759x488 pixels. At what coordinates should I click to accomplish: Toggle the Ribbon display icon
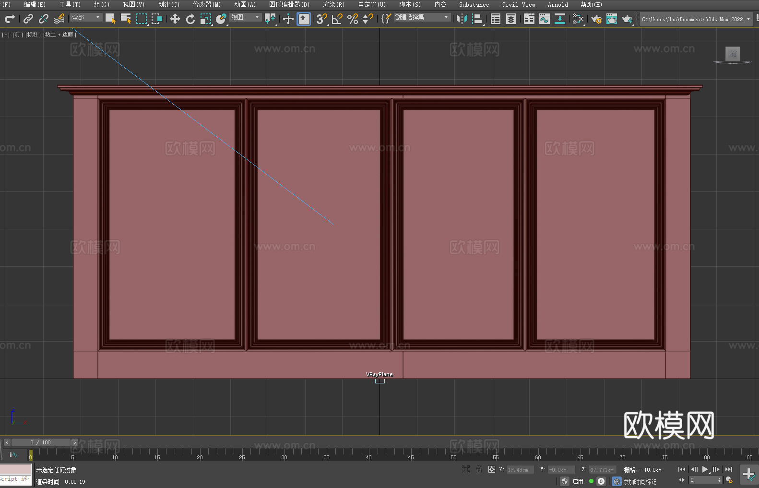tap(529, 19)
